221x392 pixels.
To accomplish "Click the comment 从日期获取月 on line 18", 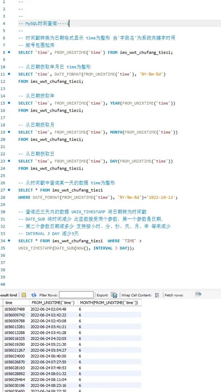I will click(40, 125).
